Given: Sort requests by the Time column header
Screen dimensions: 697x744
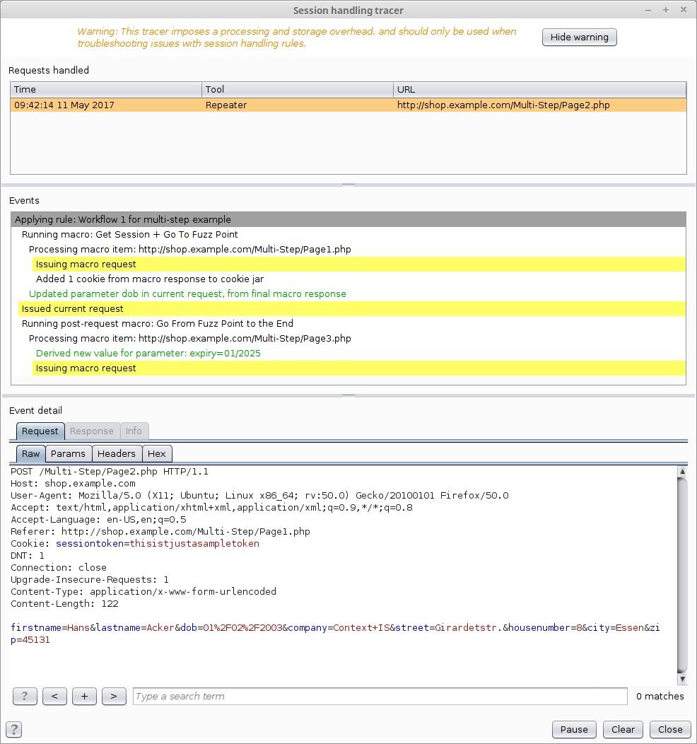Looking at the screenshot, I should [106, 89].
